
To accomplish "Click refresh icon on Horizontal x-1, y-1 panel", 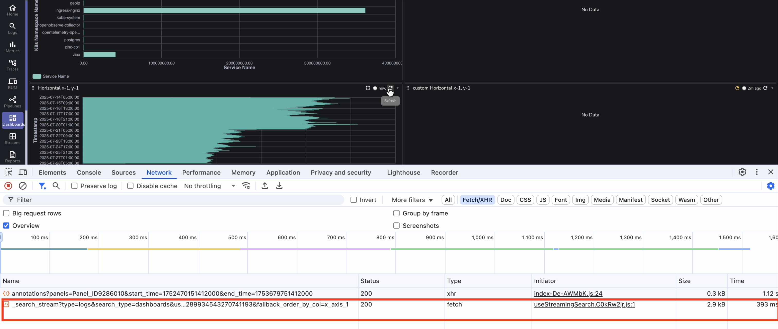I will point(391,88).
